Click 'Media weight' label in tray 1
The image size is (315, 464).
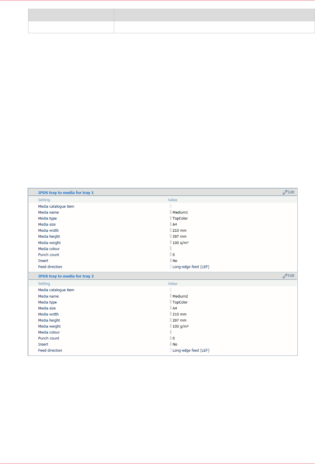pos(49,243)
